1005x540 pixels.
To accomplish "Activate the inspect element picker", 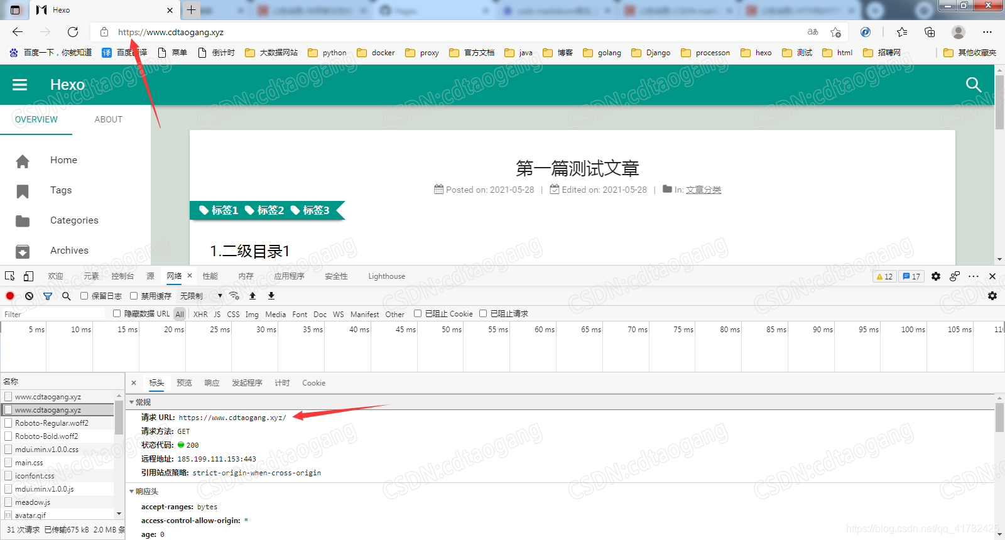I will point(10,276).
